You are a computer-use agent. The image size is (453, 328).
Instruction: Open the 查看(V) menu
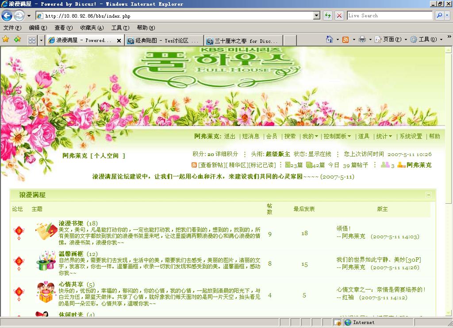pos(64,28)
